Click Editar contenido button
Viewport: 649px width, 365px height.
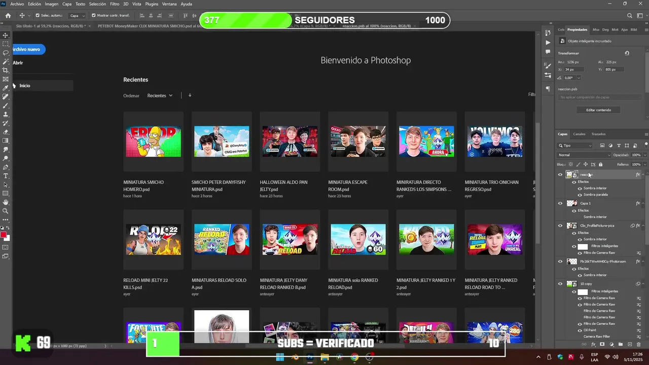pos(598,110)
